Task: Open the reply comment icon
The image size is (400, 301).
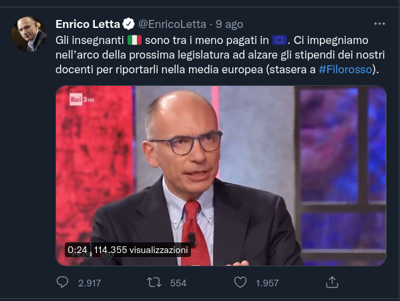Action: [62, 282]
